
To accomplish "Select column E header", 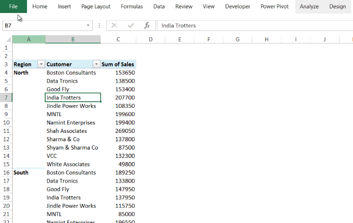I will [x=180, y=39].
